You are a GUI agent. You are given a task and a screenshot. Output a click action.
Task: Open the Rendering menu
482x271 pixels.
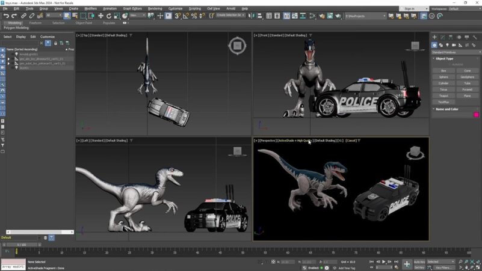pyautogui.click(x=155, y=8)
